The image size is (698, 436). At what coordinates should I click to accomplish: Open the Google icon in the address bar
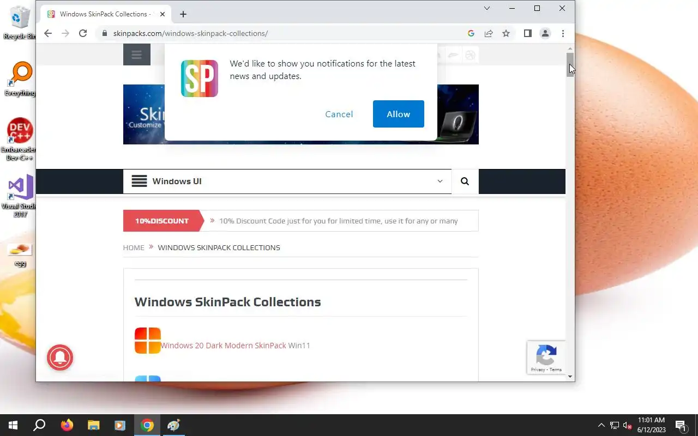471,33
